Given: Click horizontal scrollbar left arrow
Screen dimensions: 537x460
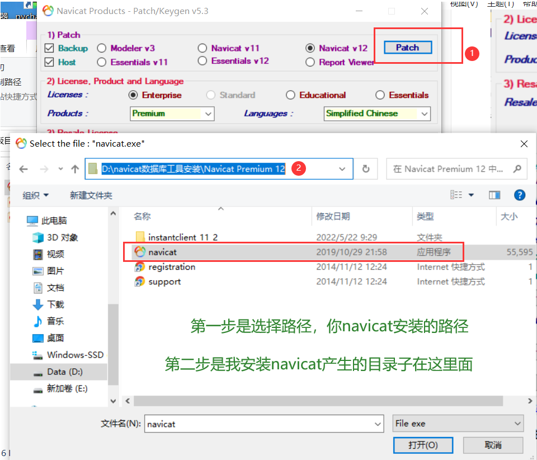Looking at the screenshot, I should [128, 401].
